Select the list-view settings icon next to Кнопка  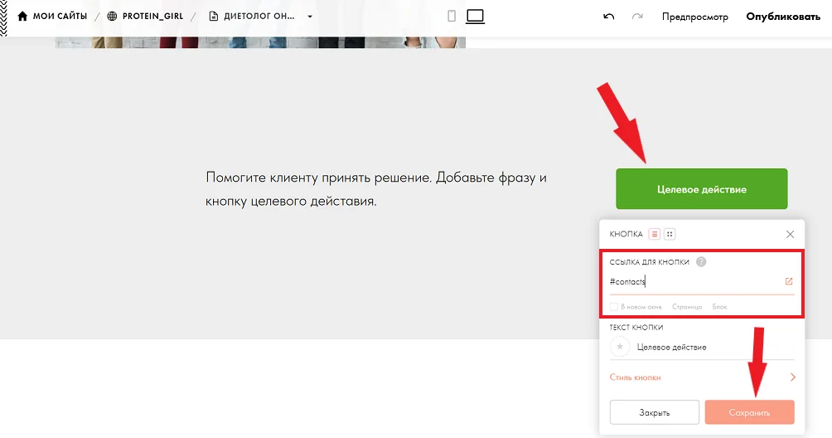click(655, 234)
